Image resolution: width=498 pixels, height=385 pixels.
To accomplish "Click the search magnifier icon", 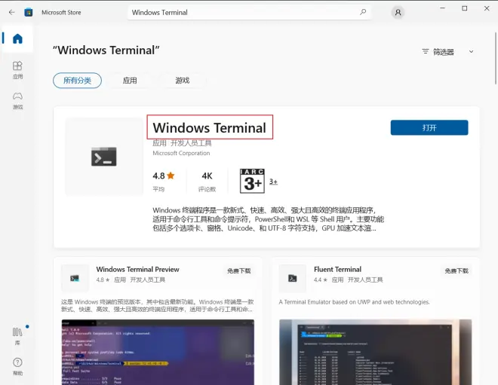I will [363, 12].
